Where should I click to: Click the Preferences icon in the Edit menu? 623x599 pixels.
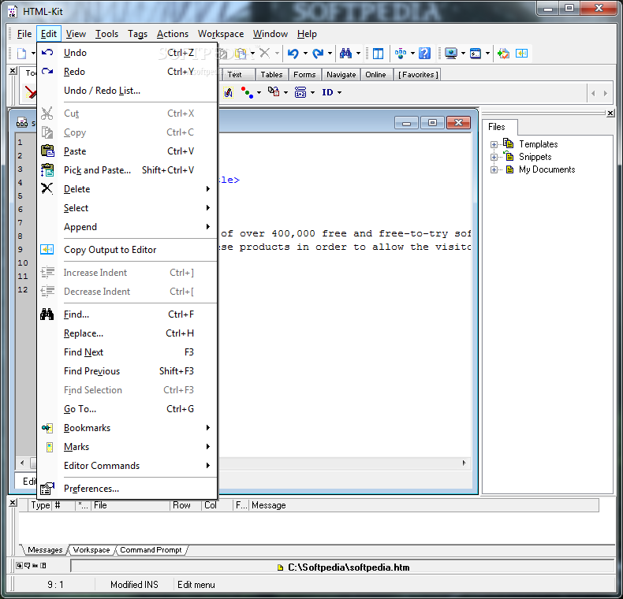pos(47,488)
